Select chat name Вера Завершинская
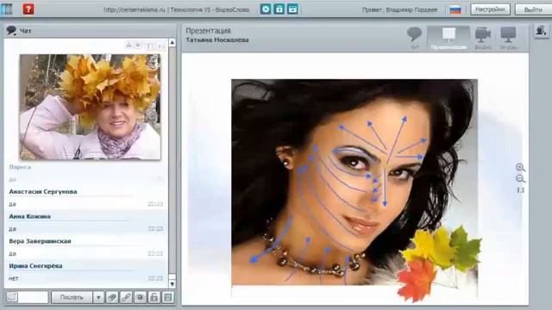Image resolution: width=552 pixels, height=310 pixels. point(41,241)
